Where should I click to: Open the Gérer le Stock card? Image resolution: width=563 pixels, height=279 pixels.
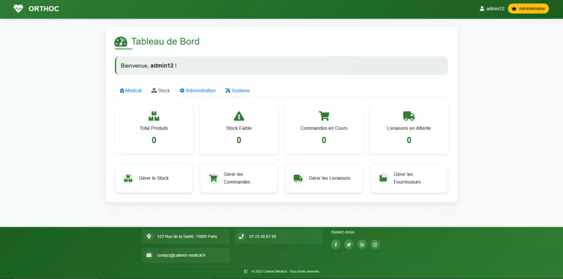coord(154,178)
